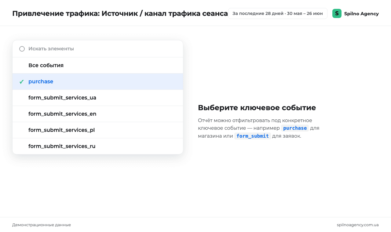Choose the purchase event option

pos(98,82)
